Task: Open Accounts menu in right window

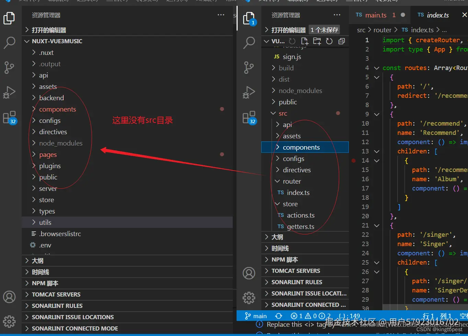Action: click(249, 273)
